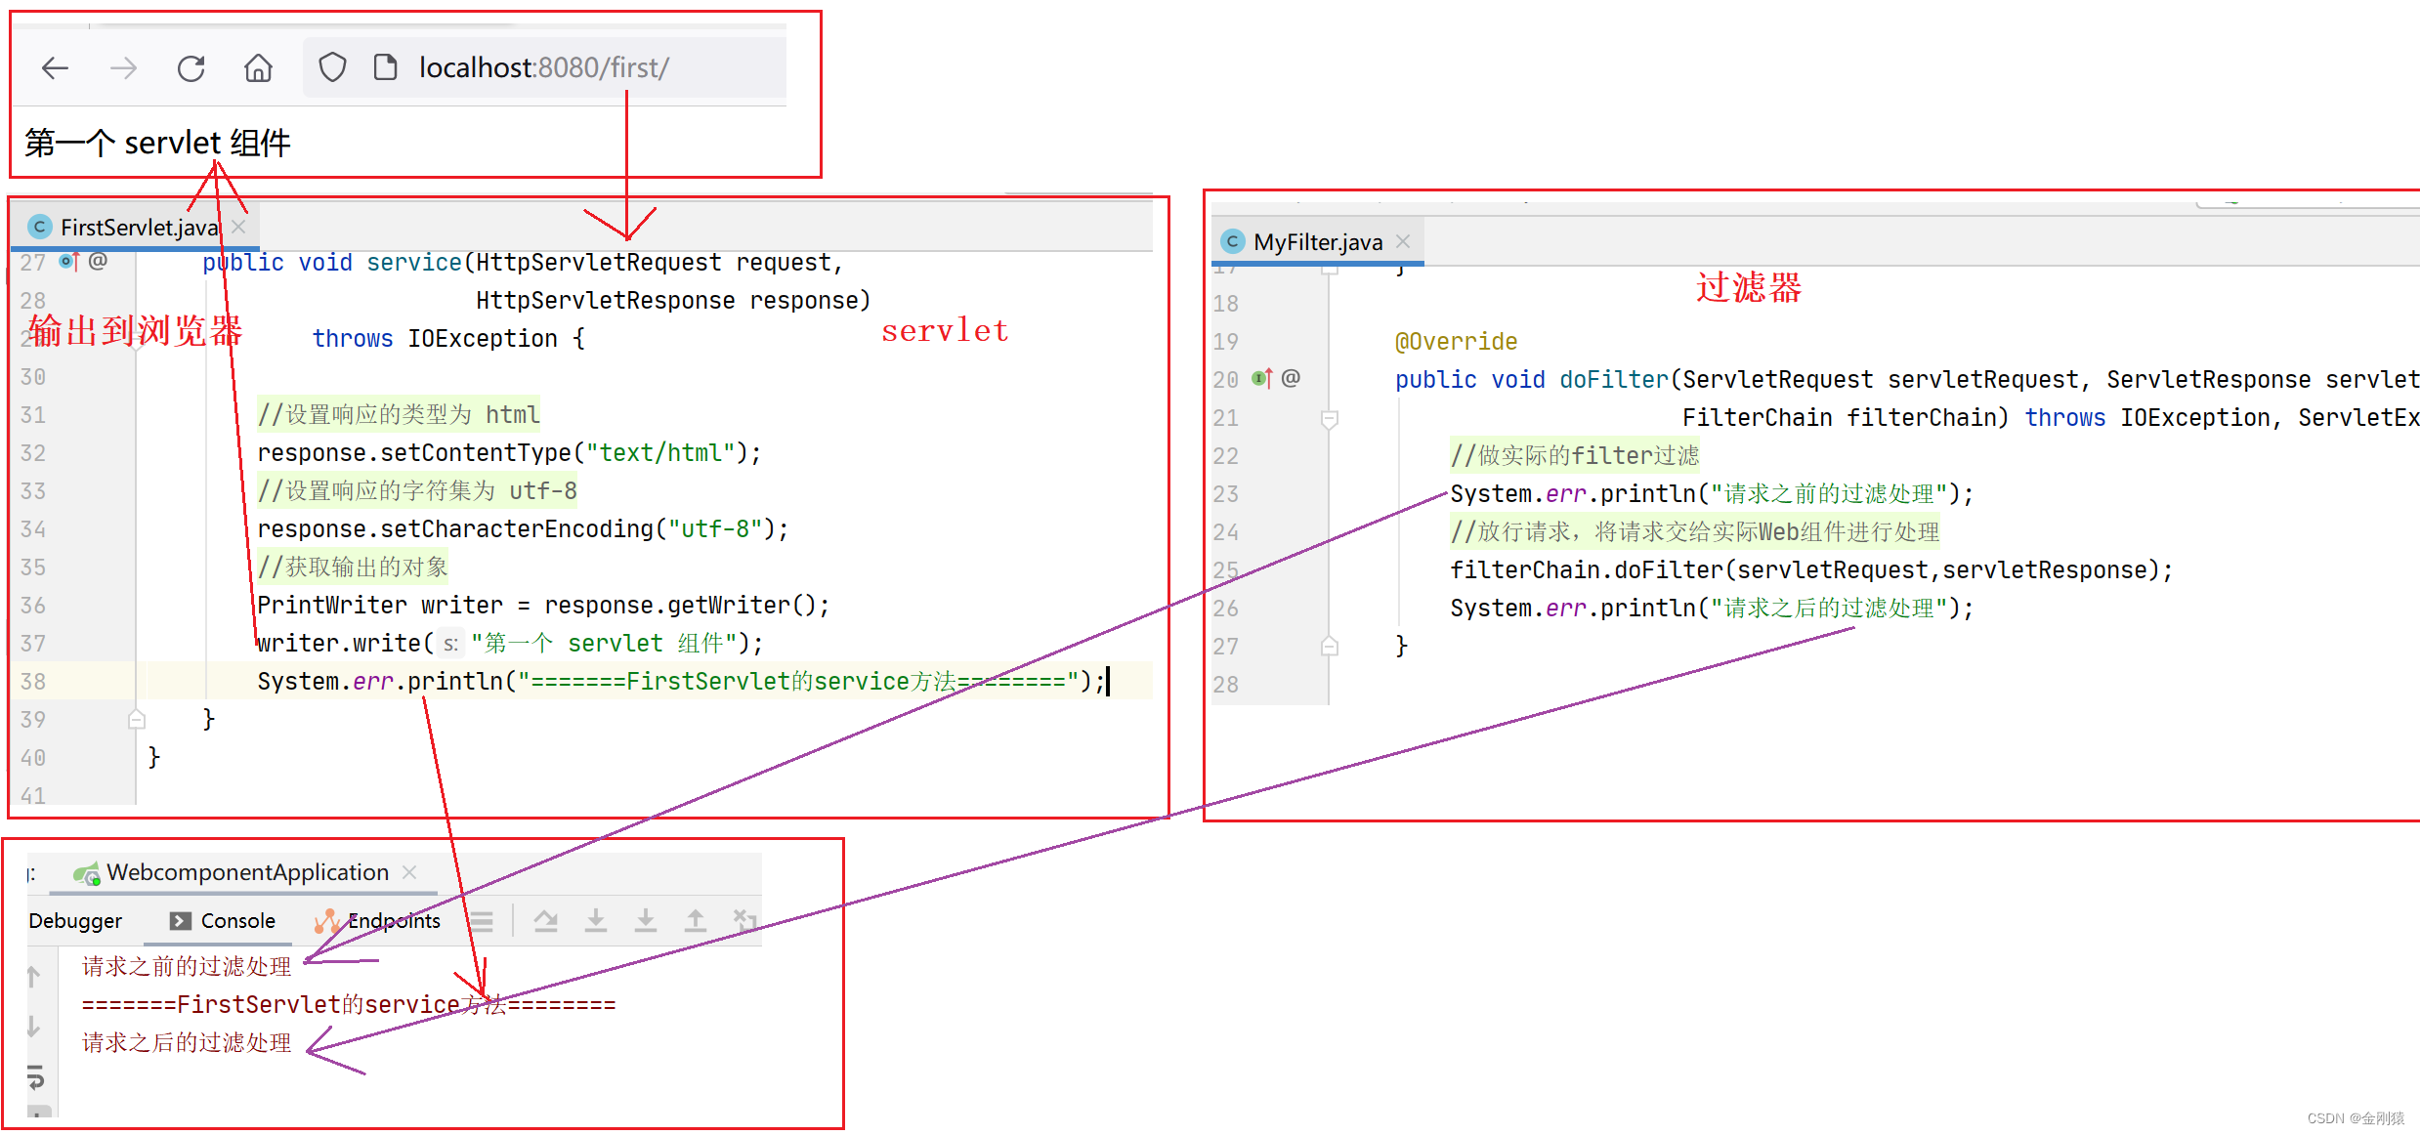Image resolution: width=2420 pixels, height=1135 pixels.
Task: Click the browser forward arrow
Action: tap(123, 67)
